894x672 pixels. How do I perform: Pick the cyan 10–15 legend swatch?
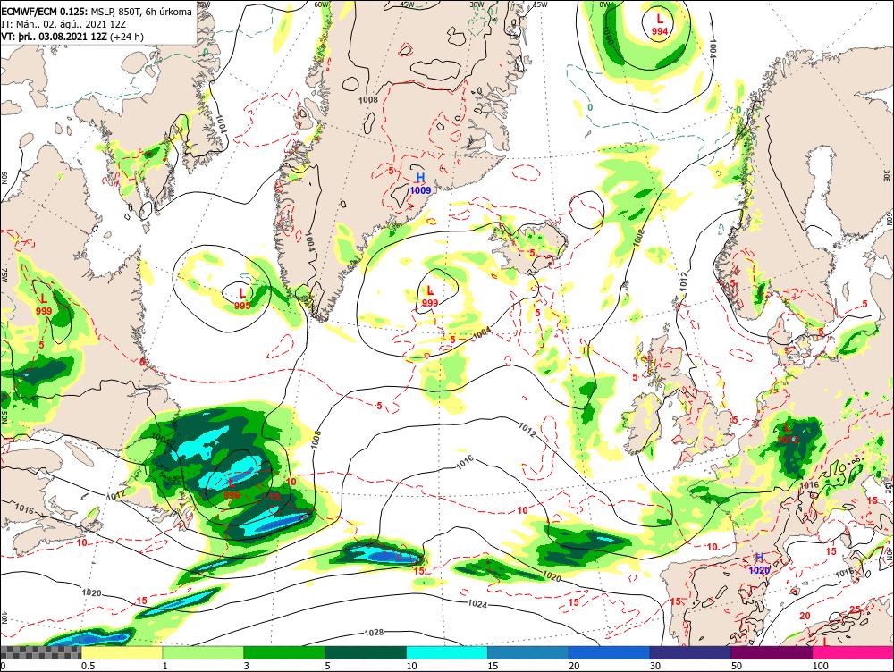click(447, 652)
